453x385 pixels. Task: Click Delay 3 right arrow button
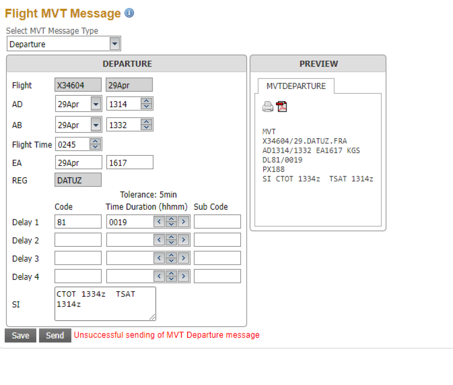[x=183, y=258]
